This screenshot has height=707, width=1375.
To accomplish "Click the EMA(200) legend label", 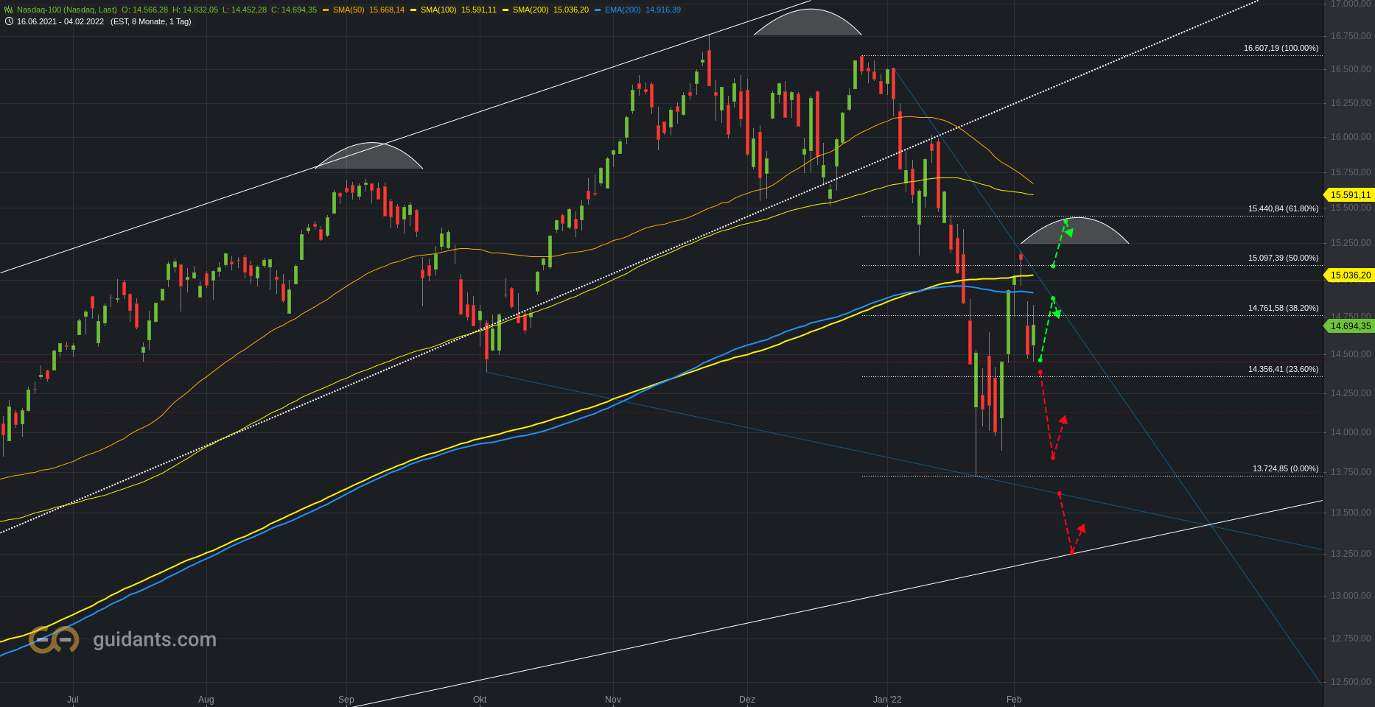I will 623,10.
